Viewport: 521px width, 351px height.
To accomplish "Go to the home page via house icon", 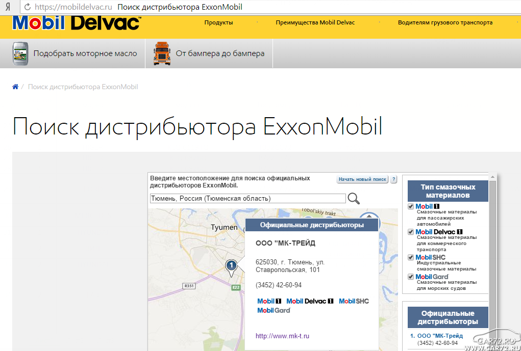I will [x=15, y=87].
